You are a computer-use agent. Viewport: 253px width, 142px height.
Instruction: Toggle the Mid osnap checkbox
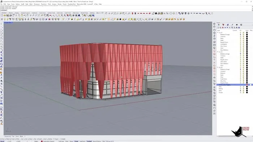pos(16,139)
